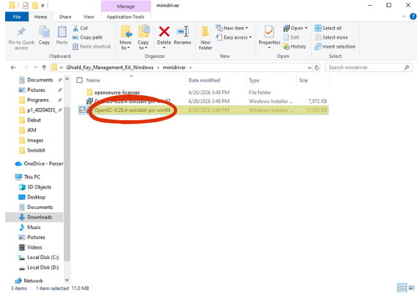This screenshot has width=418, height=297.
Task: Click Paste shortcut command
Action: (91, 46)
